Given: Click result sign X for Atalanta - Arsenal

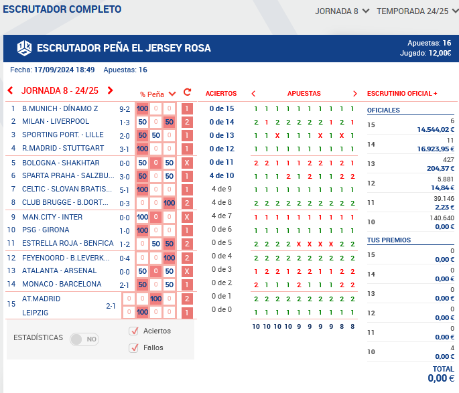Looking at the screenshot, I should click(x=187, y=271).
